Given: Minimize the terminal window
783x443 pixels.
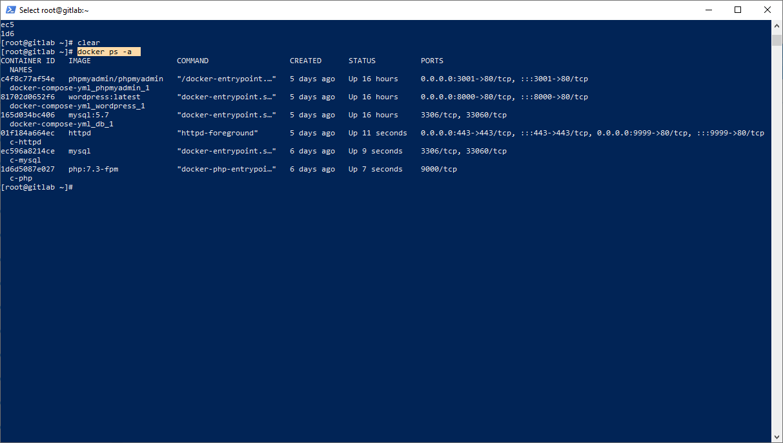Looking at the screenshot, I should click(708, 10).
